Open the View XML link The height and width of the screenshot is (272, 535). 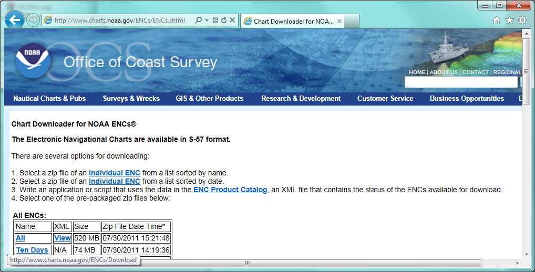(x=63, y=238)
